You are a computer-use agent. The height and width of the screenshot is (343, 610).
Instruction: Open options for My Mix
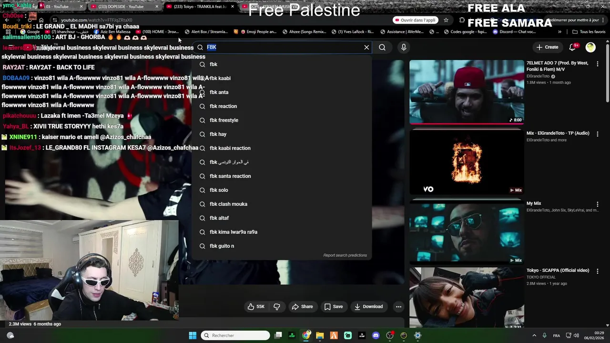pyautogui.click(x=598, y=204)
